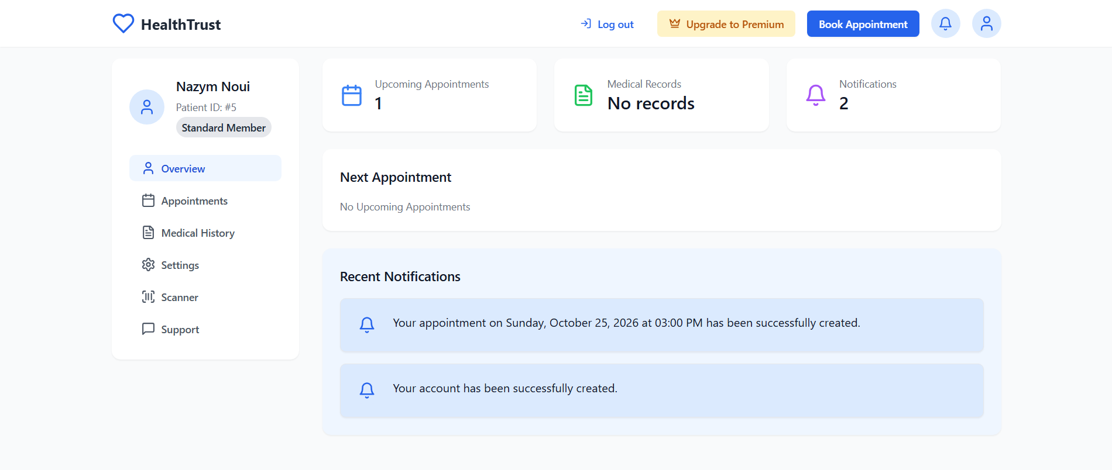Click the HealthTrust heart logo icon
1112x470 pixels.
click(x=123, y=24)
